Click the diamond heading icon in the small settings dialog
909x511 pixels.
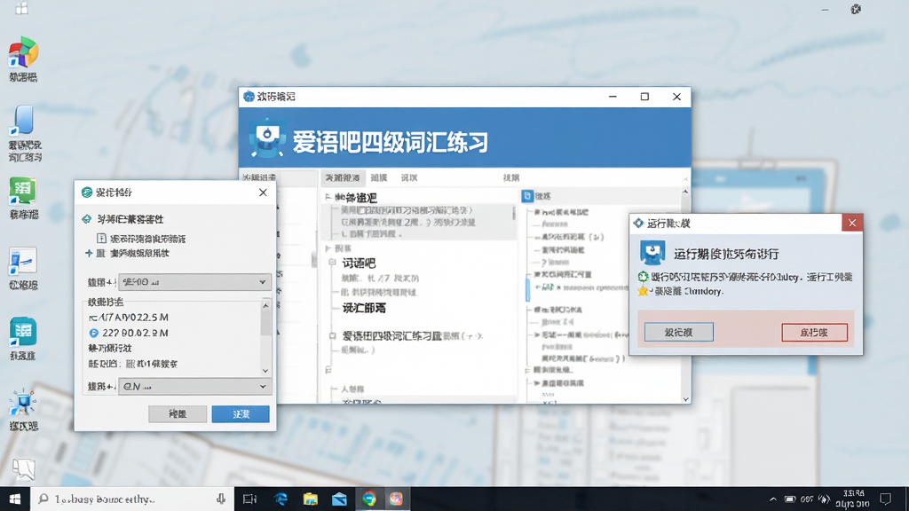tap(87, 219)
